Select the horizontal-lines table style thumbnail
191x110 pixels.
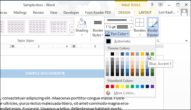pos(38,27)
